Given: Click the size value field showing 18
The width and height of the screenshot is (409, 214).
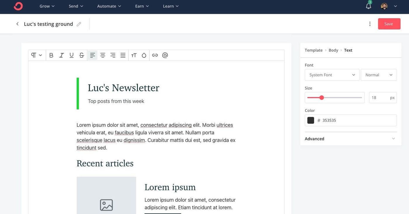Looking at the screenshot, I should pos(383,98).
